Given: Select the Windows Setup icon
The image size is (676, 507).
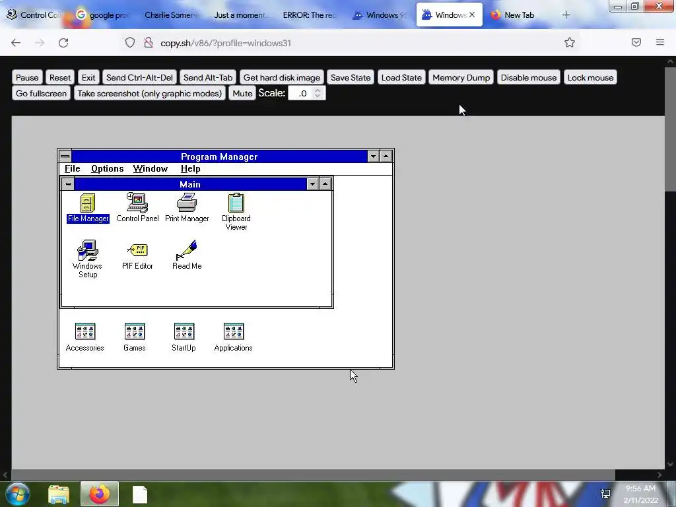Looking at the screenshot, I should [88, 259].
